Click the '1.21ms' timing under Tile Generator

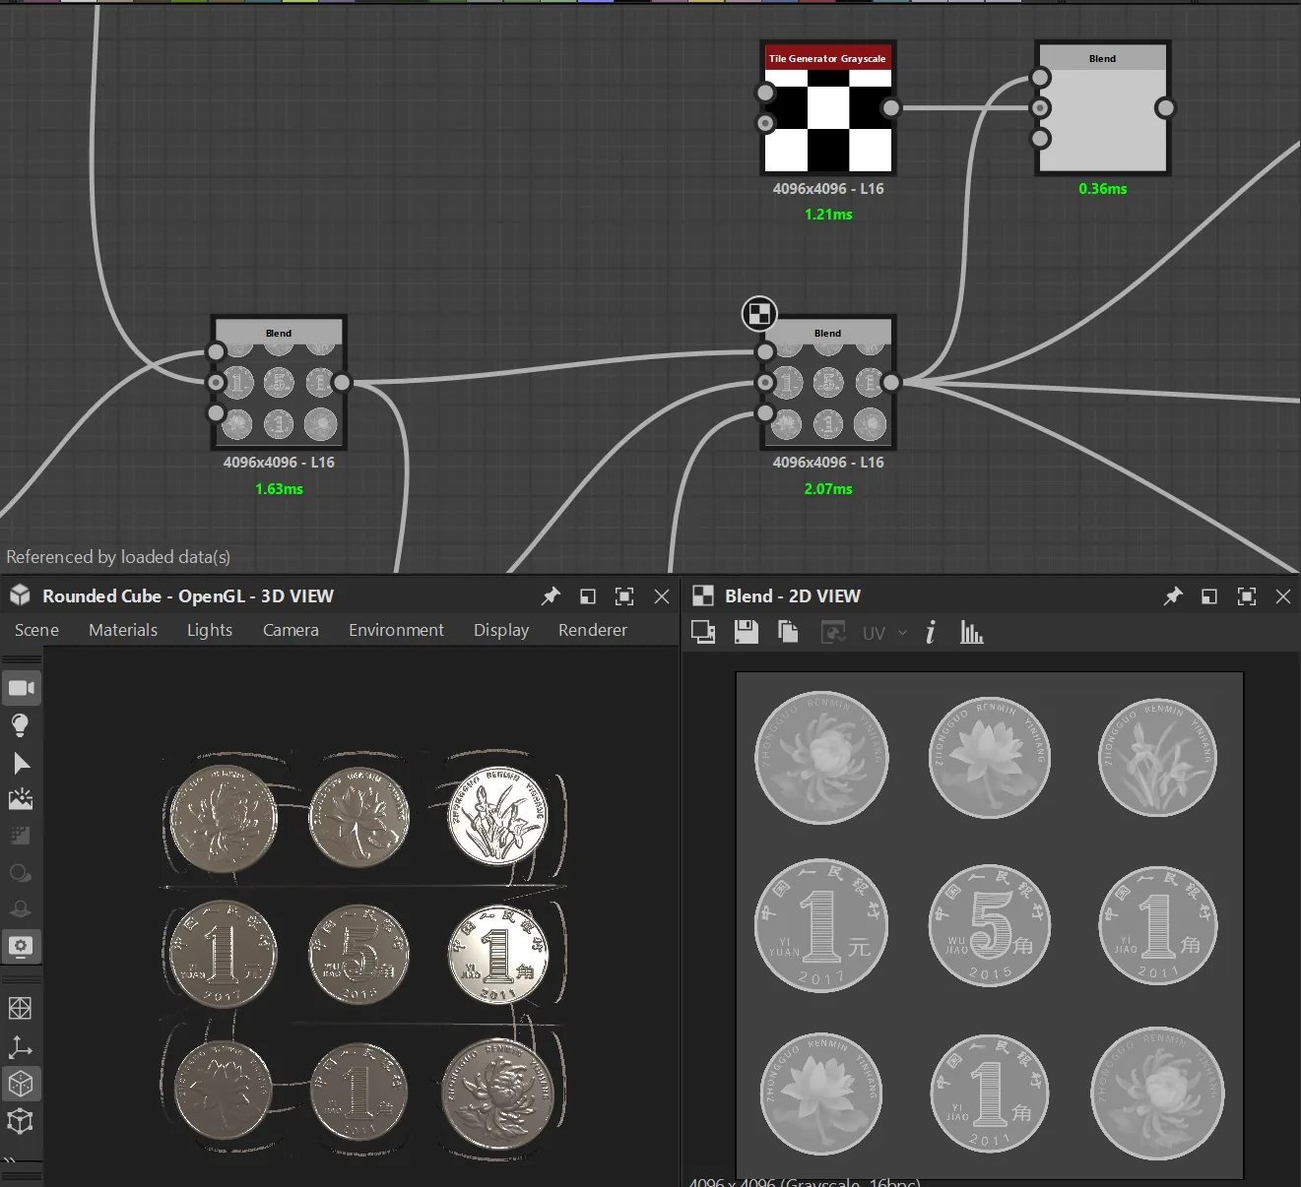point(828,214)
